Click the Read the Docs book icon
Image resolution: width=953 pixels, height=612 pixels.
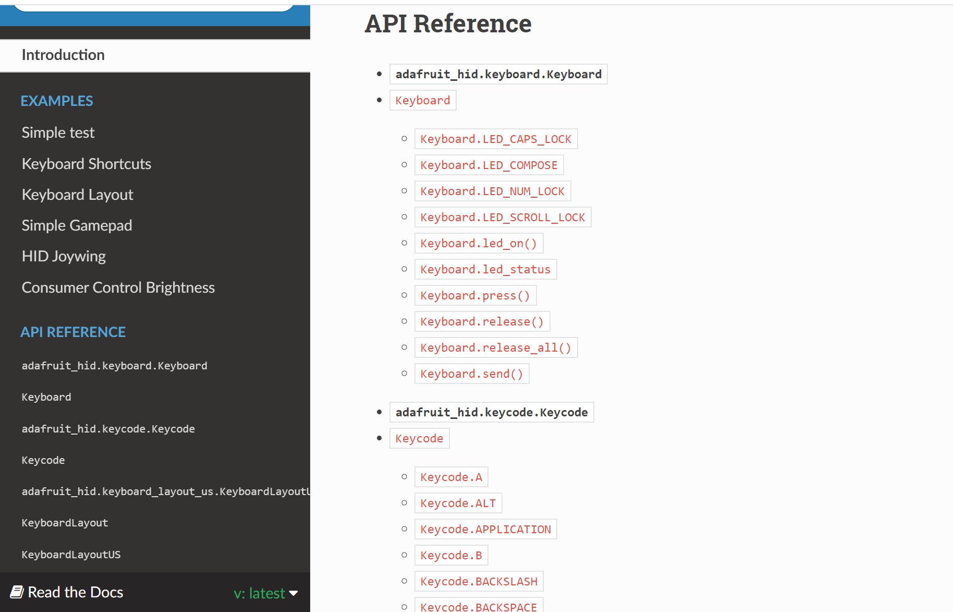[17, 592]
